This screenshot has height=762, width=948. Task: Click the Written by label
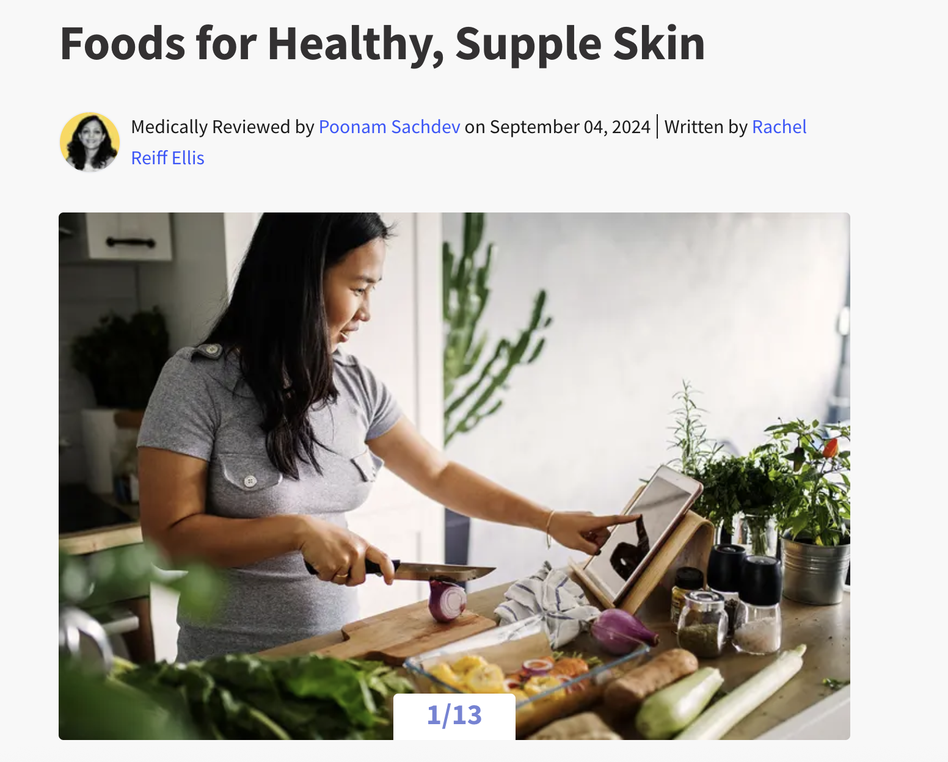click(706, 127)
